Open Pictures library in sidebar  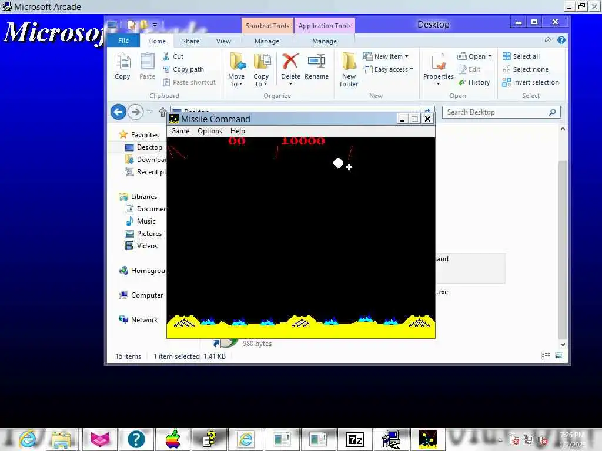click(x=149, y=234)
